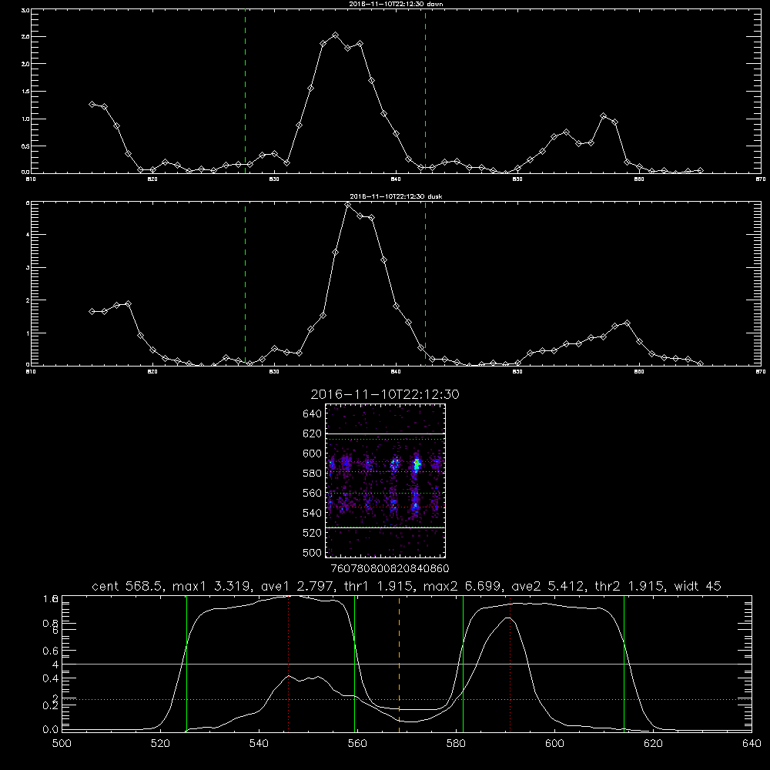Click the 620 label on bottom plot x-axis
This screenshot has height=770, width=770.
pos(653,743)
